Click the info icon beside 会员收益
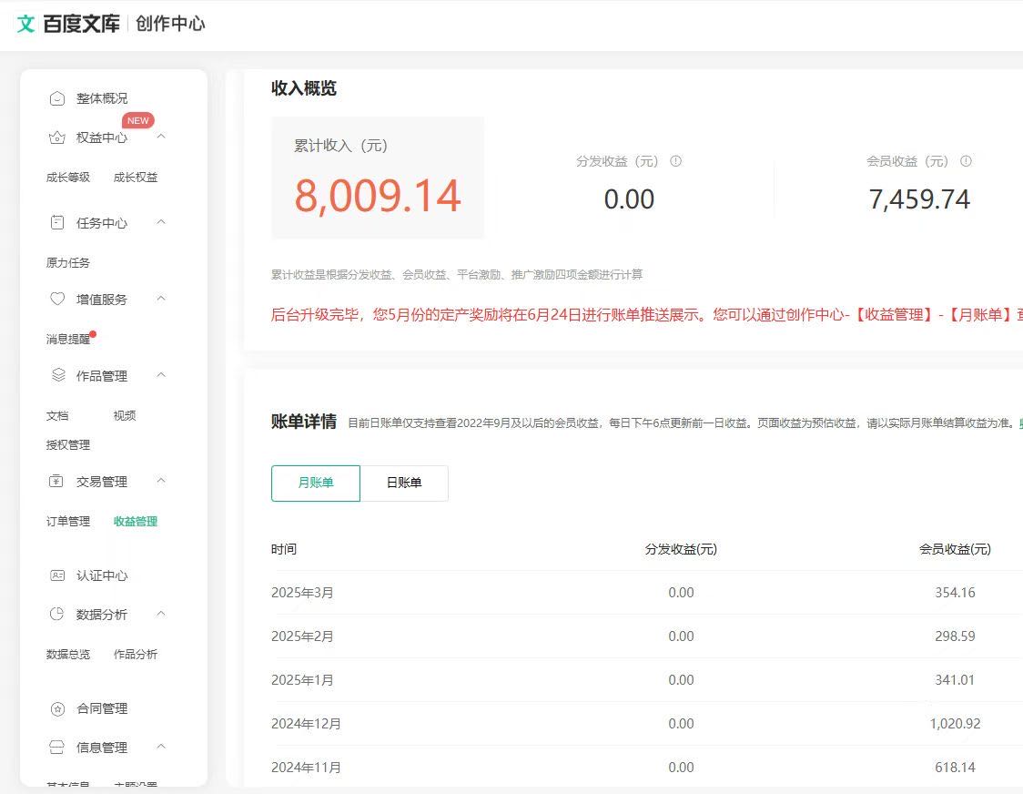 pos(967,160)
